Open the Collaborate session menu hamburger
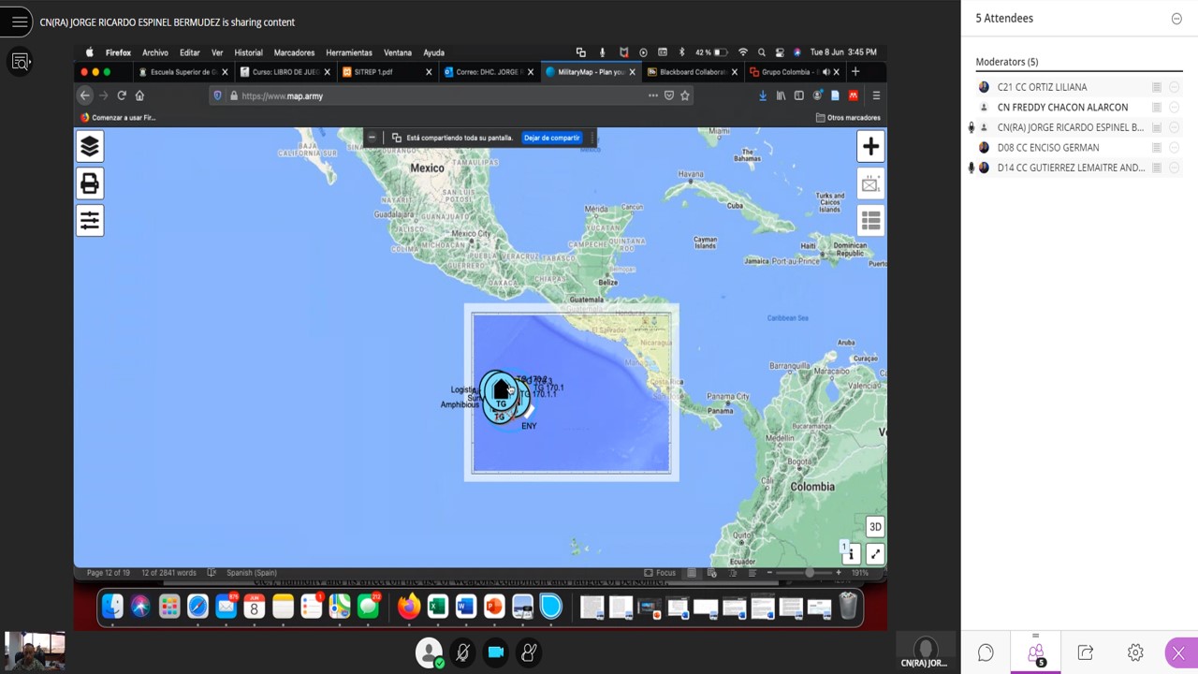1198x674 pixels. [x=19, y=22]
